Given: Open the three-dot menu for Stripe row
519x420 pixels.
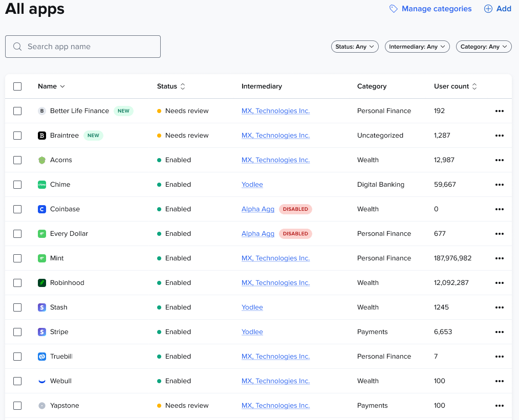Looking at the screenshot, I should 499,332.
